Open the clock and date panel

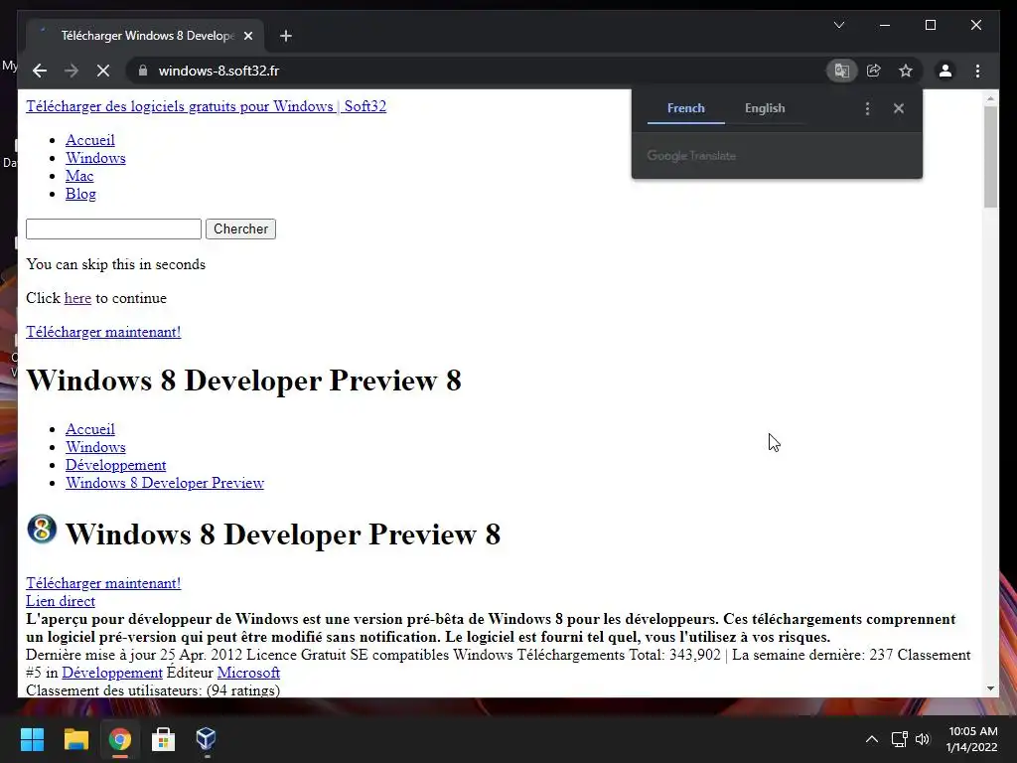click(971, 739)
